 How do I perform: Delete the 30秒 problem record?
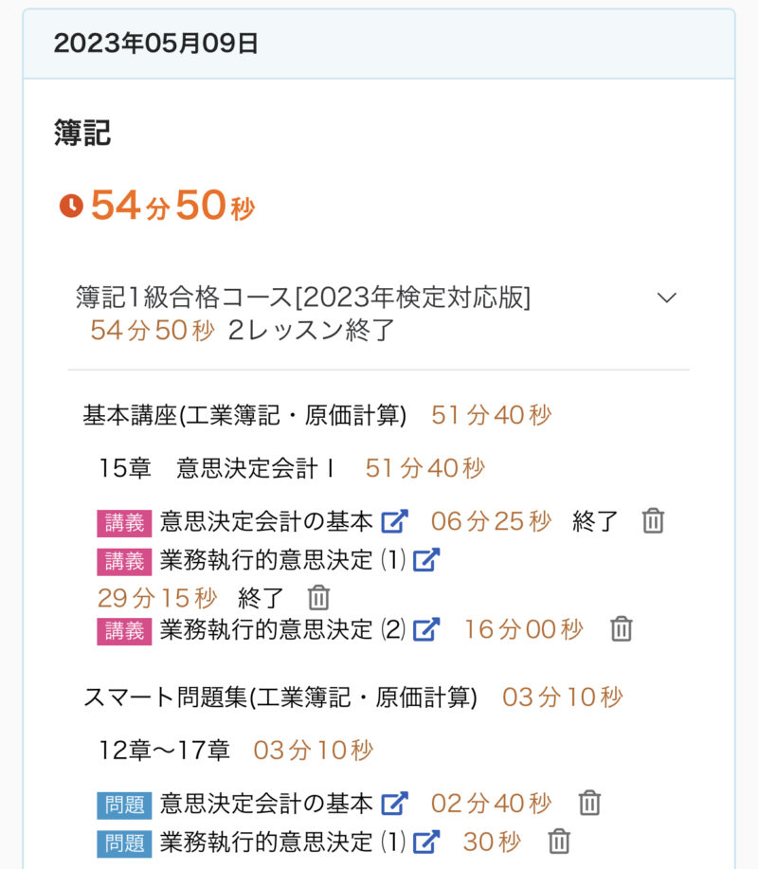click(560, 842)
